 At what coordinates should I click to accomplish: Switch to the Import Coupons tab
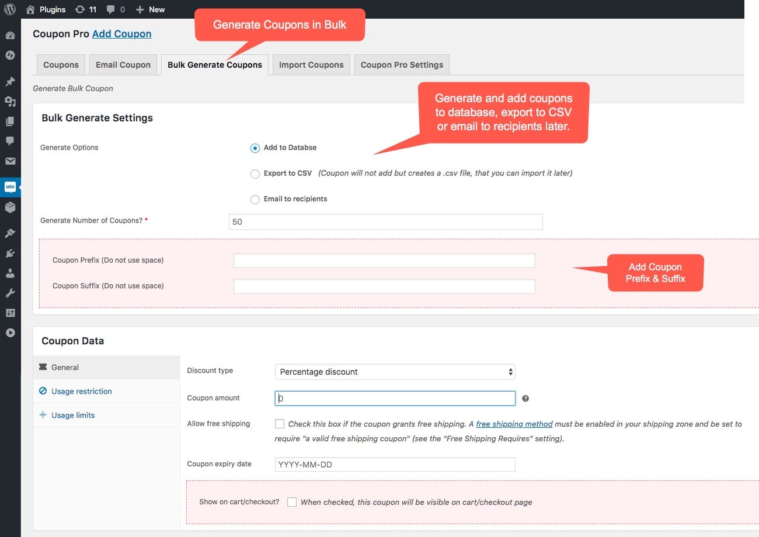point(311,65)
